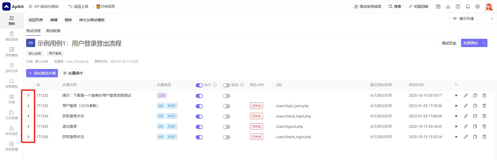Switch to 测试流程 tab
Screen dimensions: 497x160
click(33, 31)
